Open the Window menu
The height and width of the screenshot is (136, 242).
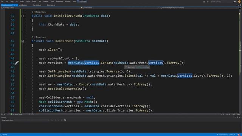[68, 1]
